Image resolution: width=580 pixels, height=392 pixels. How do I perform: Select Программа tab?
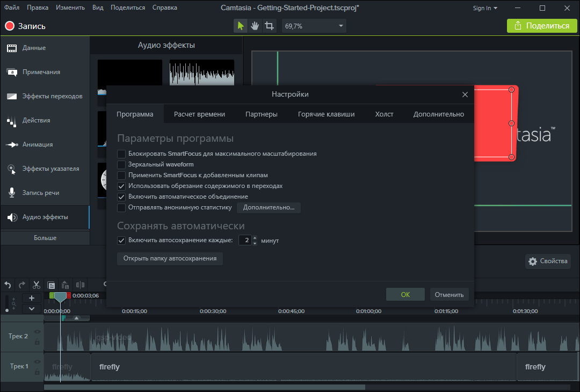point(135,114)
